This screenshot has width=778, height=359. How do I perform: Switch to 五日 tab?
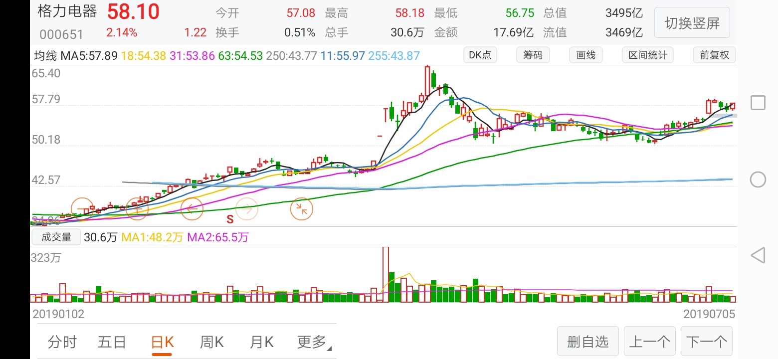(x=112, y=342)
